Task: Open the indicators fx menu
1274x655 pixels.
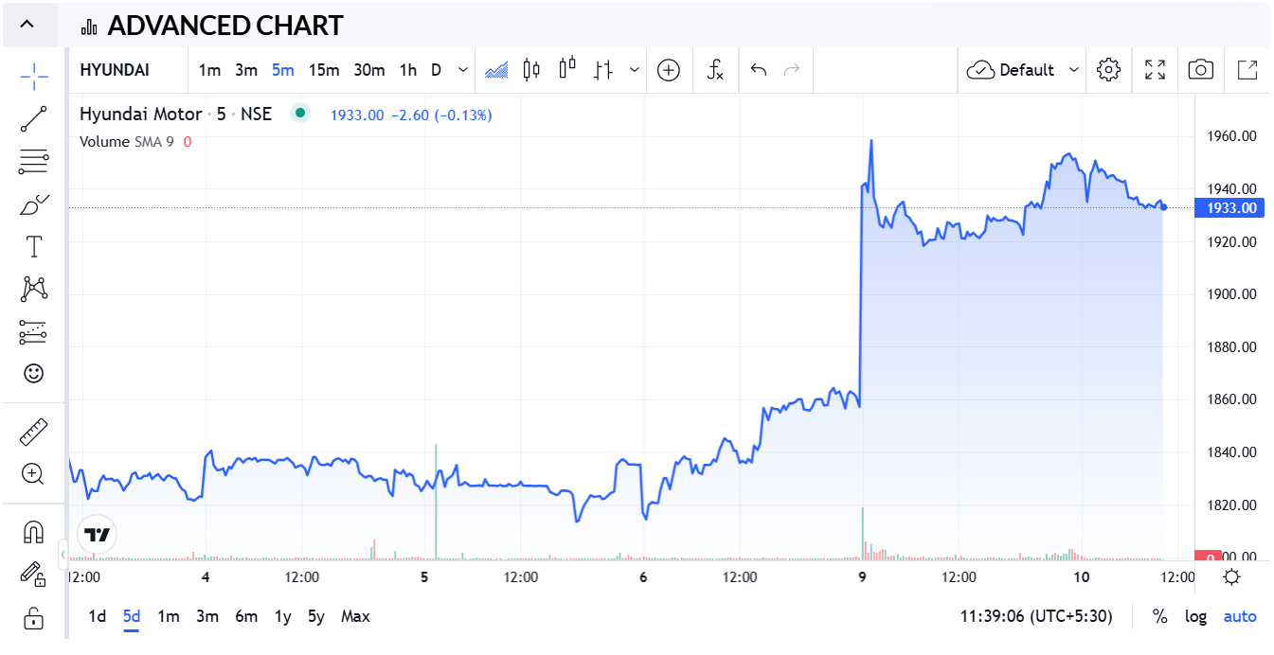Action: click(x=715, y=70)
